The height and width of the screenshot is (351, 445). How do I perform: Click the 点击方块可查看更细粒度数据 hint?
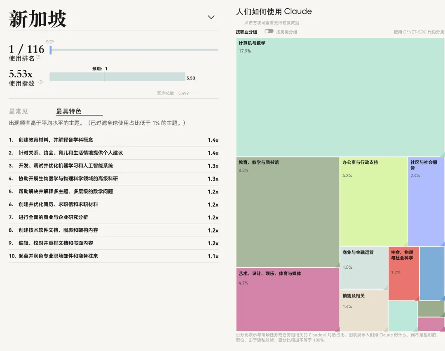click(x=272, y=23)
